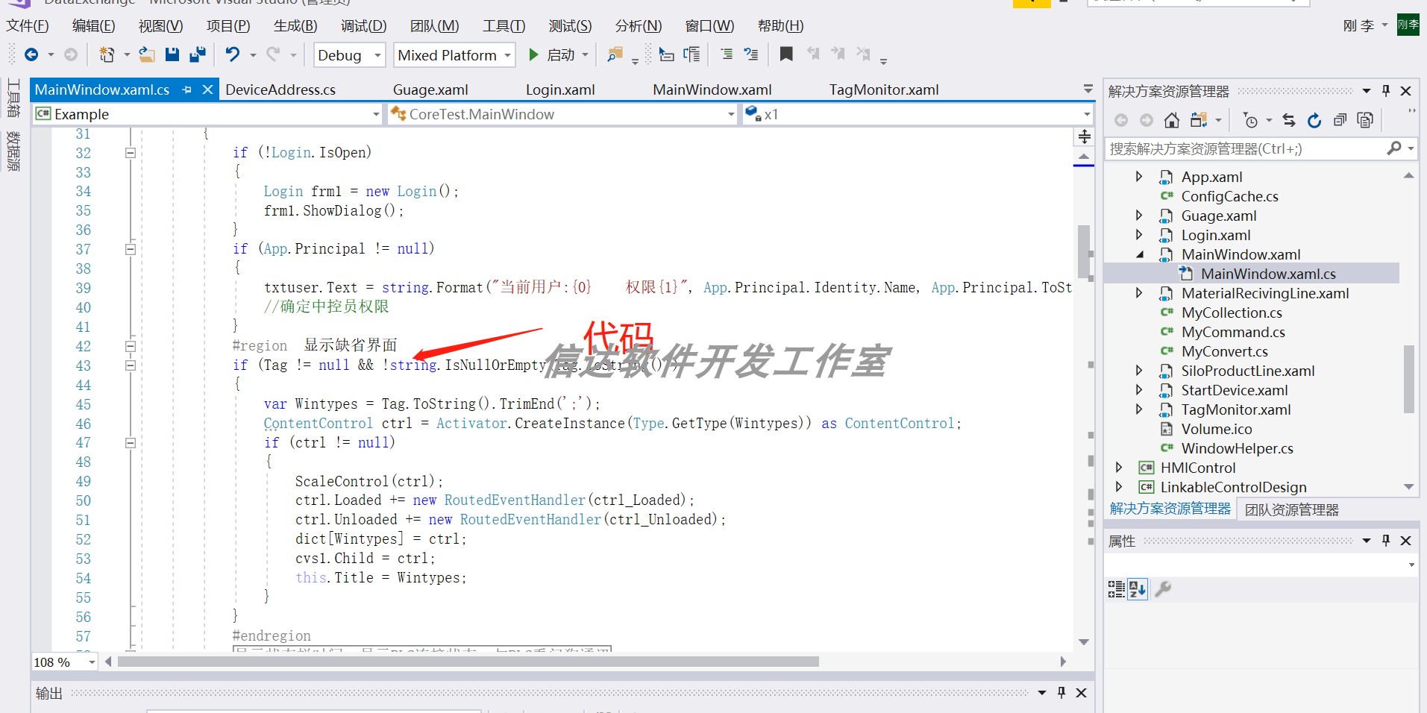Image resolution: width=1427 pixels, height=713 pixels.
Task: Click the Save All icon
Action: (x=198, y=54)
